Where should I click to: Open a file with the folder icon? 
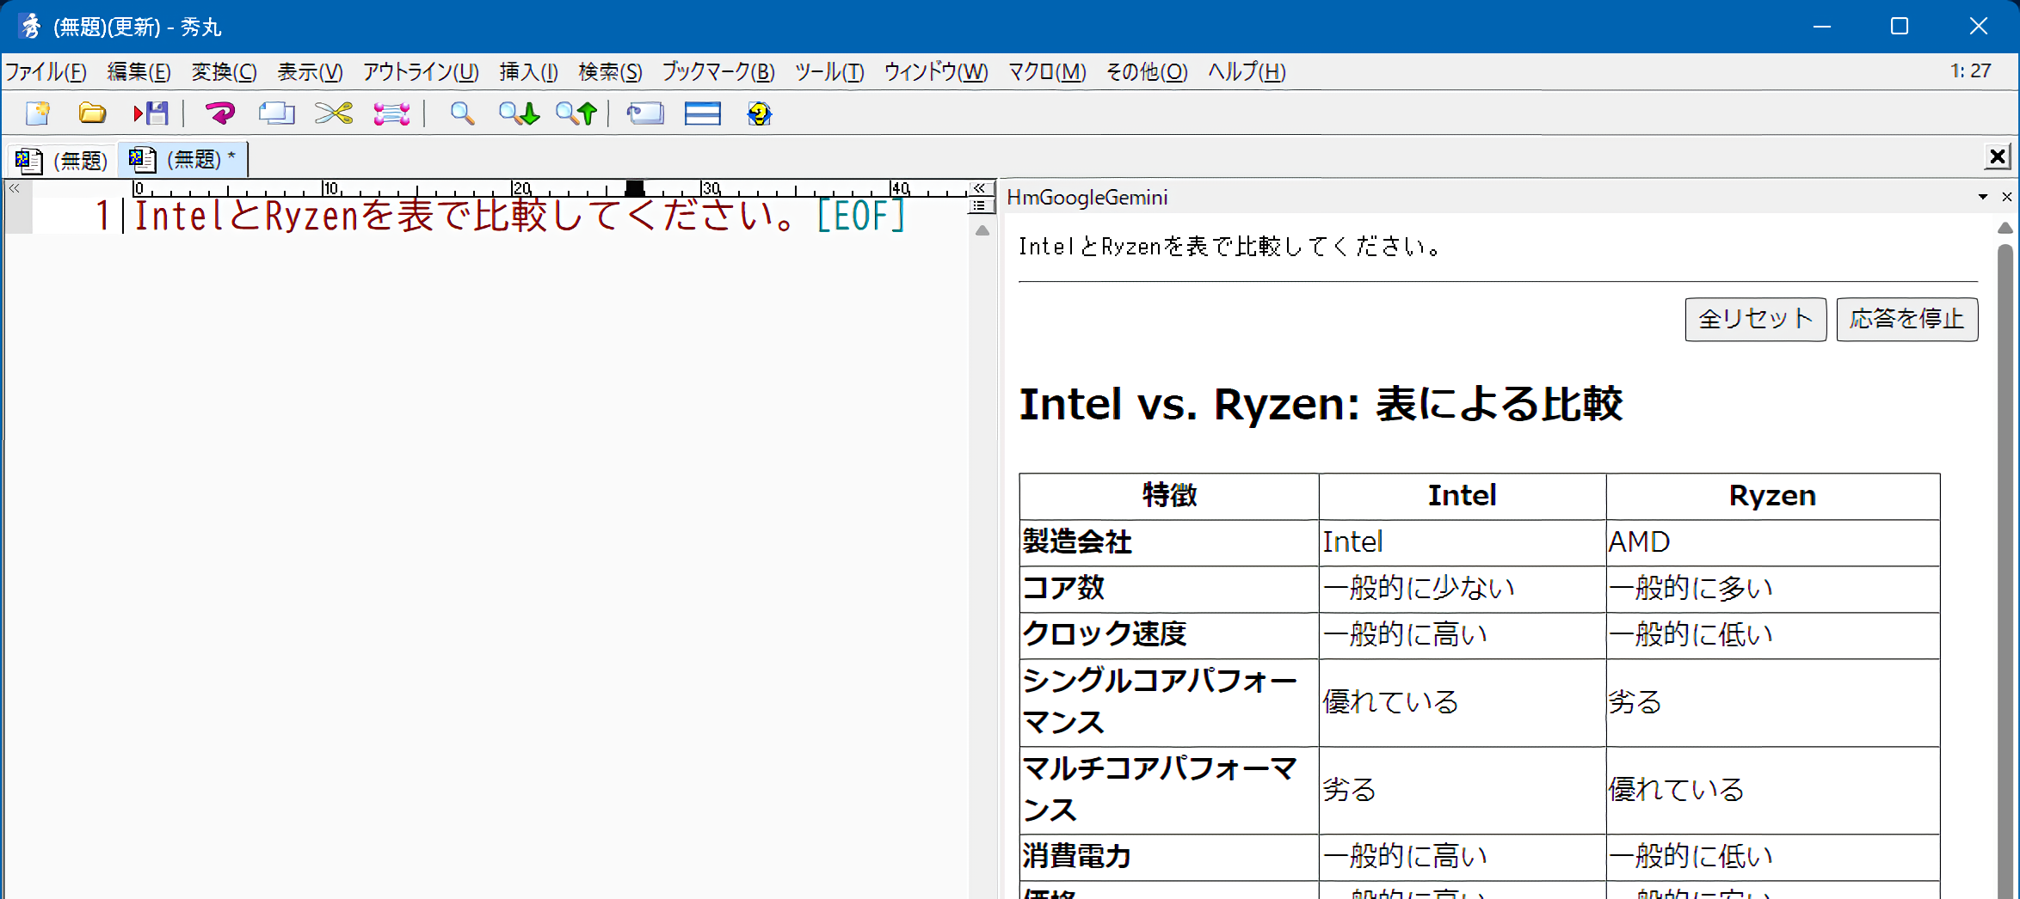[x=92, y=113]
